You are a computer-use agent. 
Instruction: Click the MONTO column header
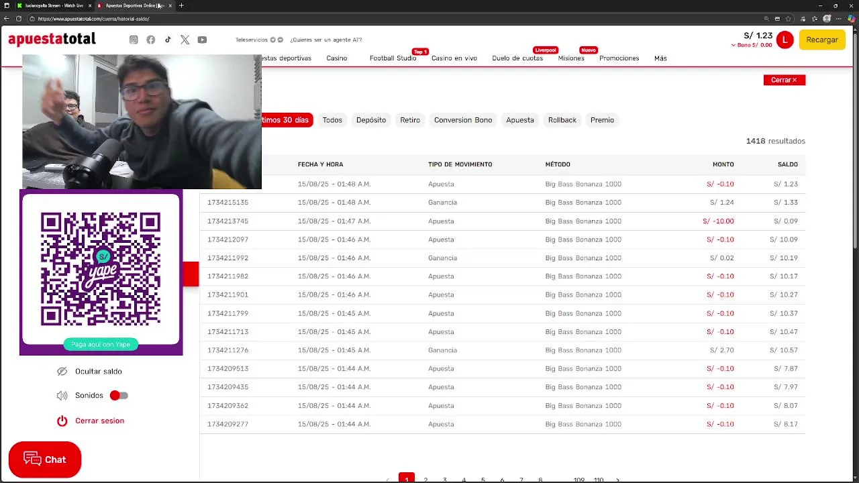pos(723,164)
